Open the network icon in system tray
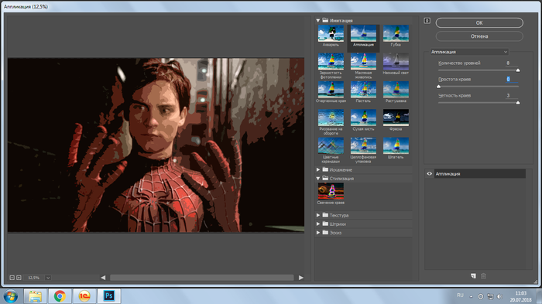This screenshot has height=304, width=542. point(490,296)
